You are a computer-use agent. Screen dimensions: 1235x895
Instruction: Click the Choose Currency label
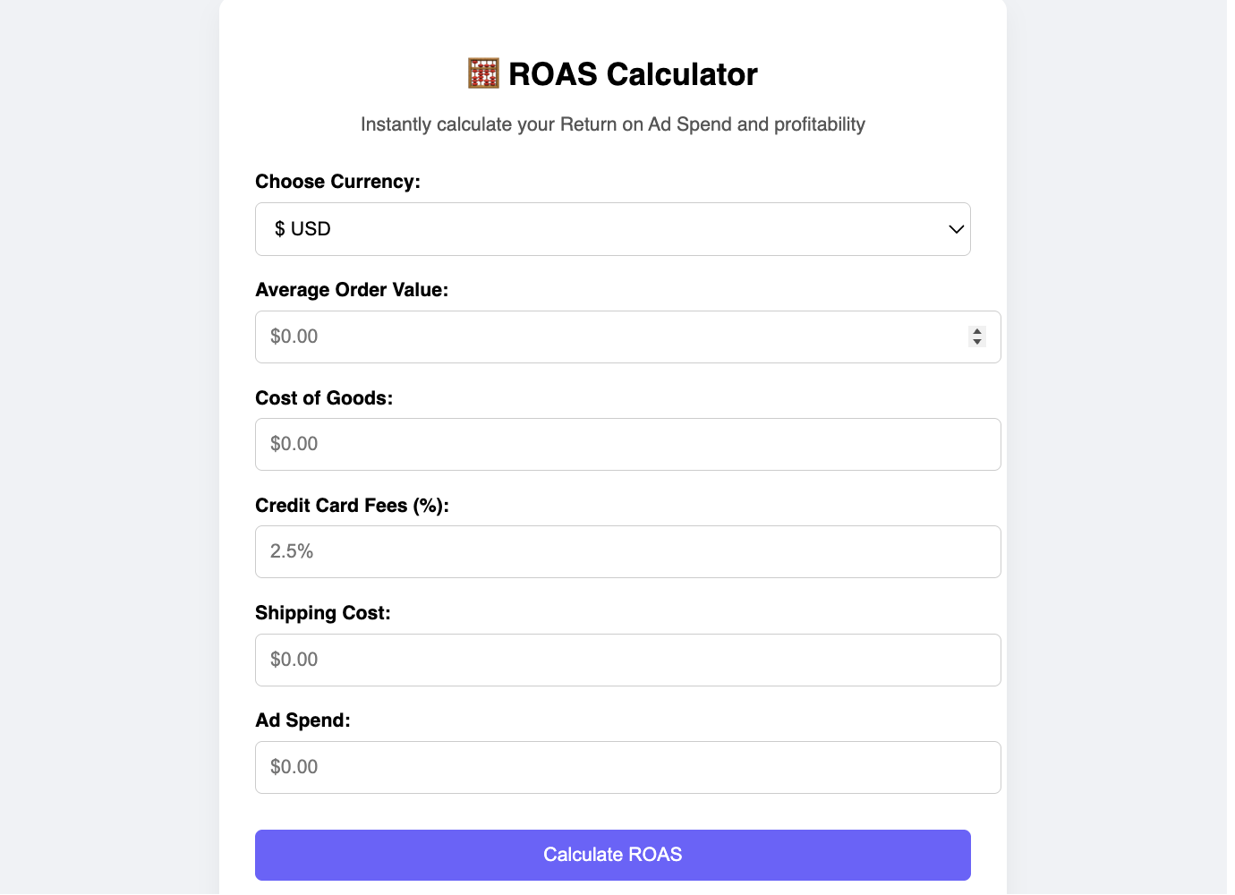coord(337,182)
